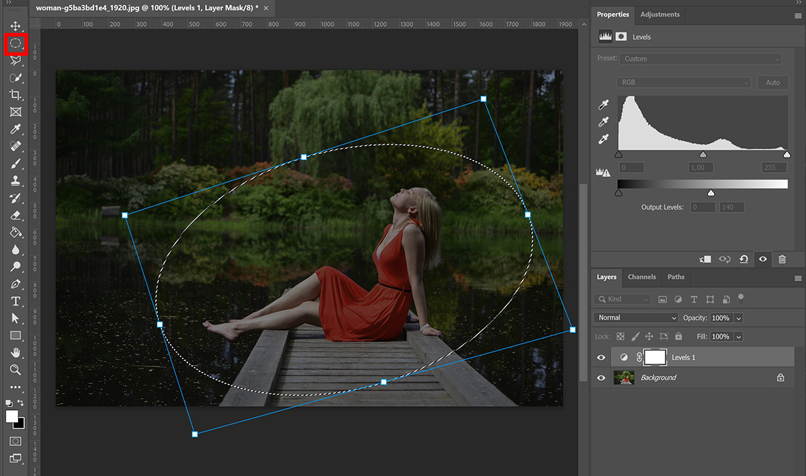The width and height of the screenshot is (806, 476).
Task: Activate the Hand tool
Action: click(15, 353)
